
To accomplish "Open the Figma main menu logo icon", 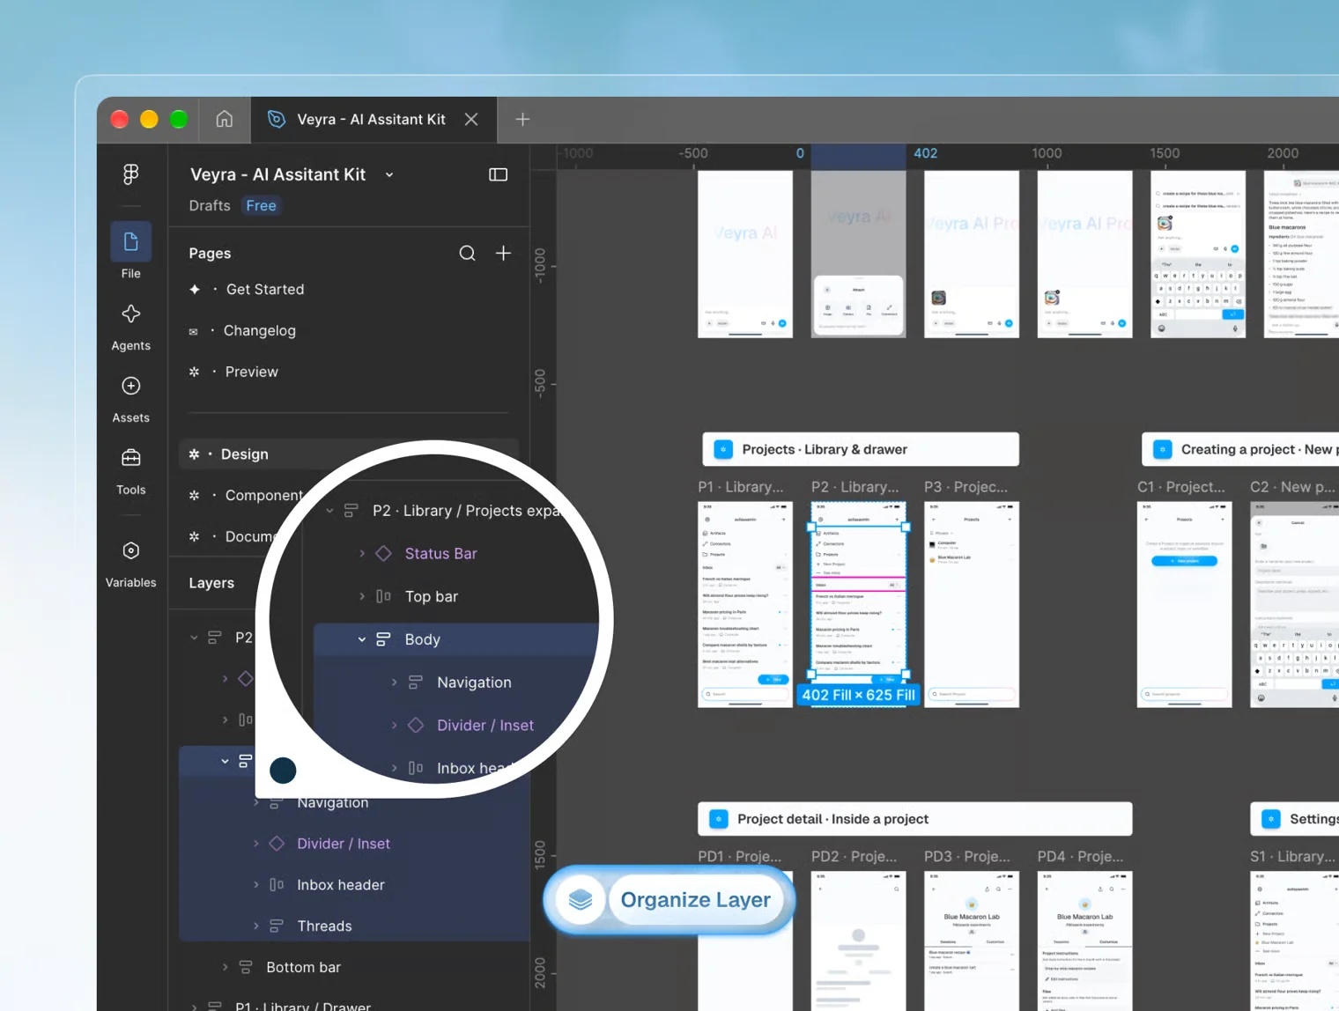I will (130, 174).
